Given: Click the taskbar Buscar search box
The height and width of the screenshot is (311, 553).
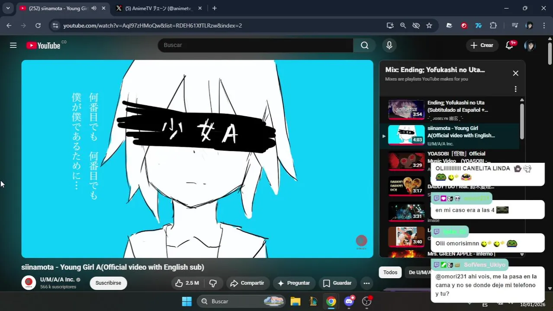Looking at the screenshot, I should pos(241,301).
